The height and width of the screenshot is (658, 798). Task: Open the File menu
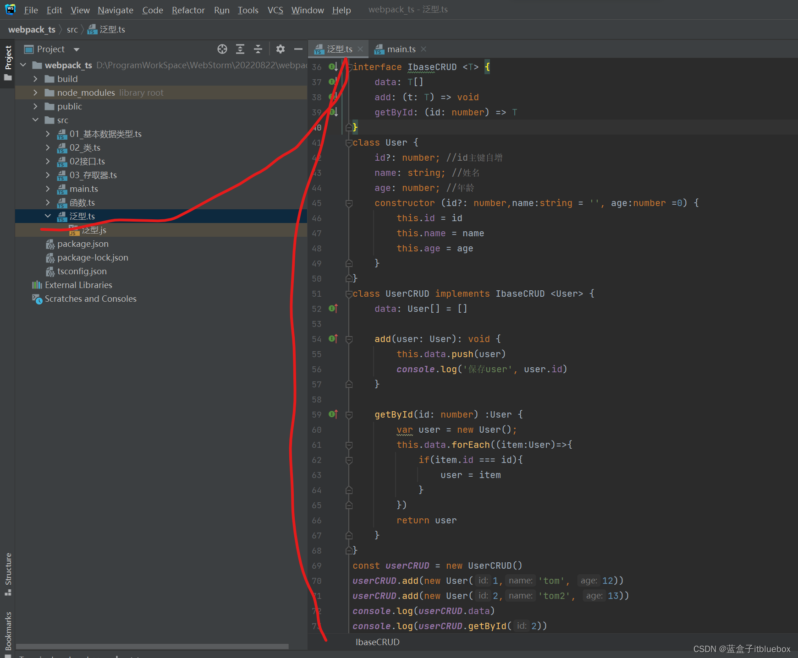[31, 10]
